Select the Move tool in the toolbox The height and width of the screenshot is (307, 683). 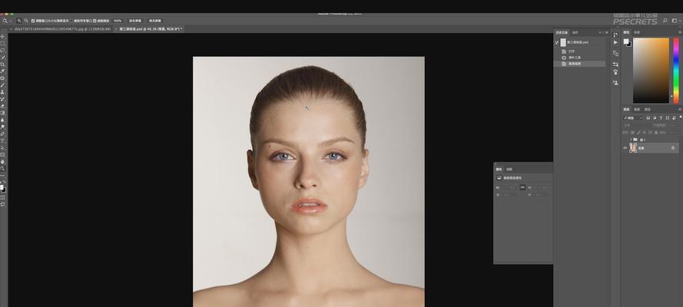(x=2, y=37)
